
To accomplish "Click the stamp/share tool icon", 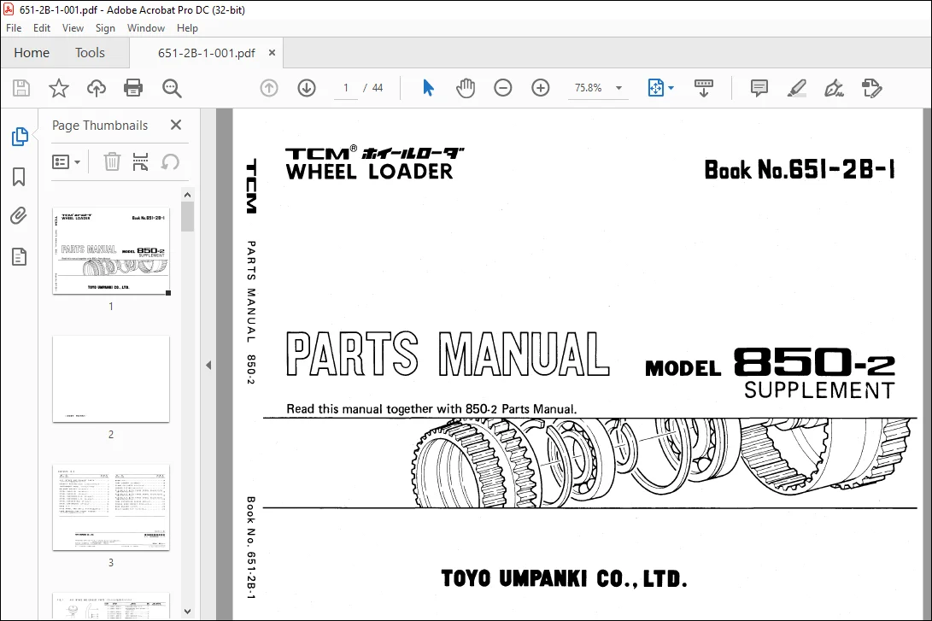I will pyautogui.click(x=871, y=88).
